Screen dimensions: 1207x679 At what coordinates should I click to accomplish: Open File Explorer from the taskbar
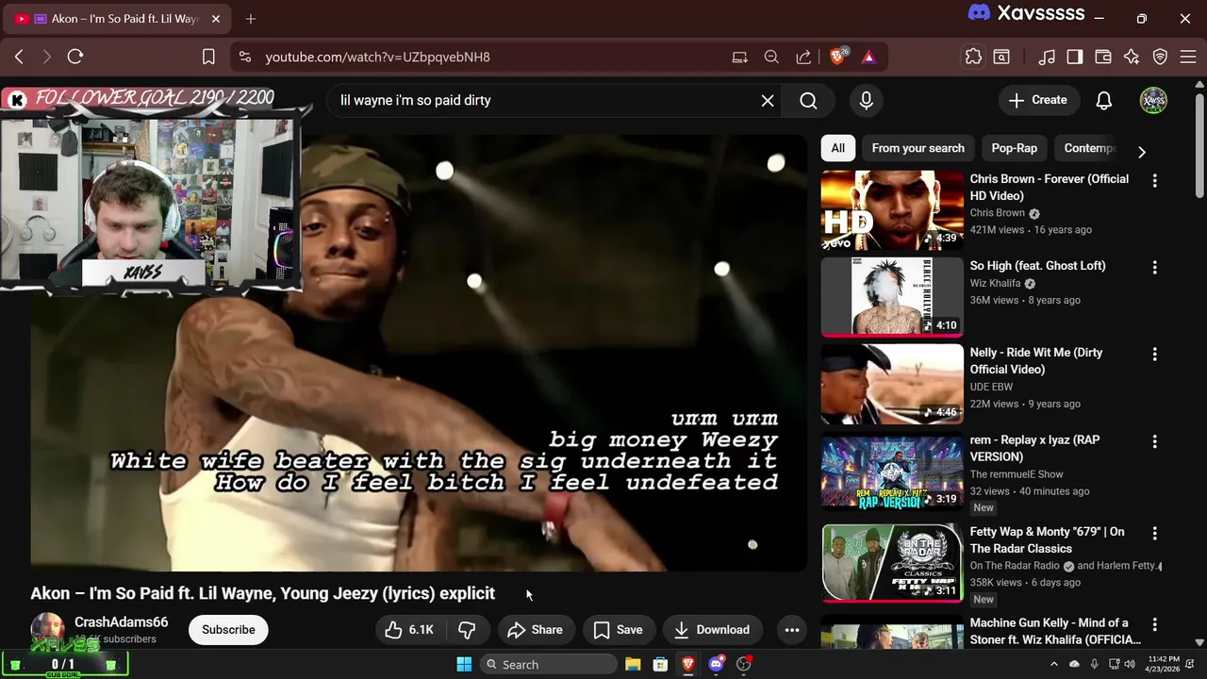(x=633, y=665)
